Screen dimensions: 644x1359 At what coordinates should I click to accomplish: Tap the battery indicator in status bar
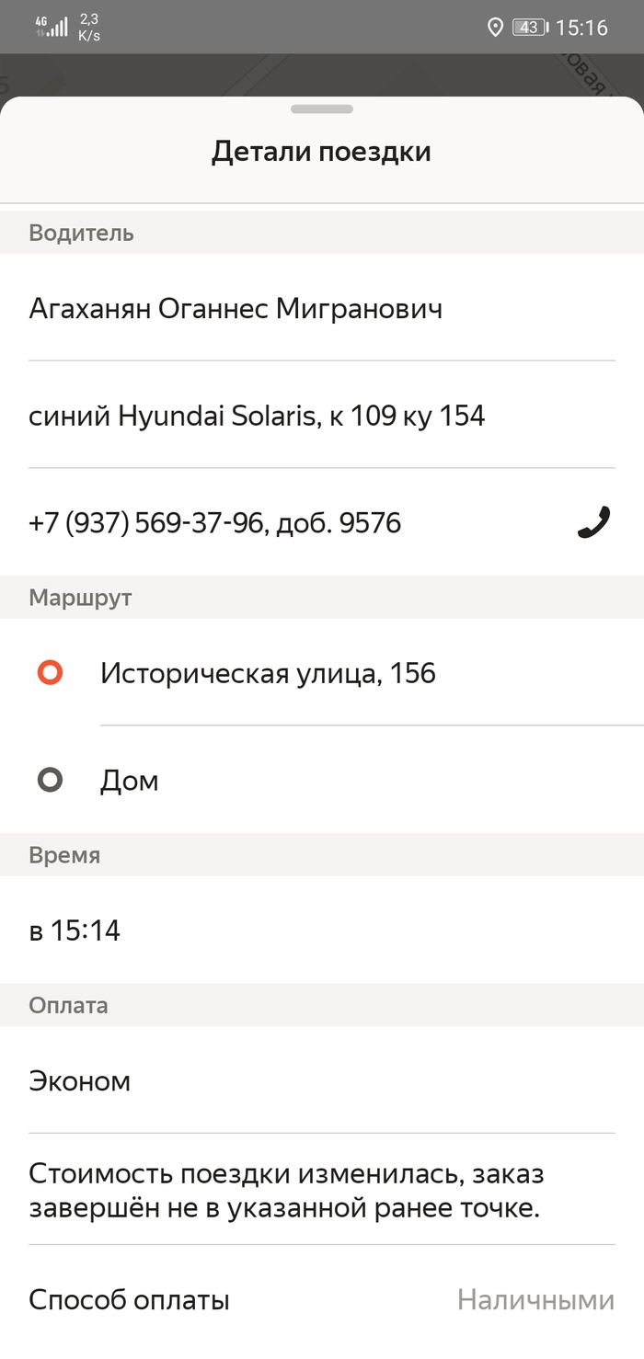pyautogui.click(x=530, y=28)
